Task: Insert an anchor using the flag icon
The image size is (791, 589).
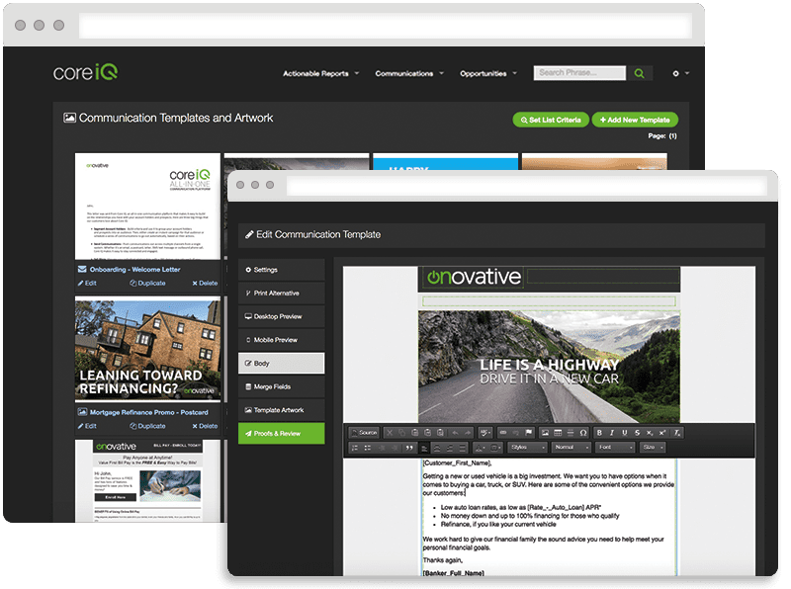Action: (528, 433)
